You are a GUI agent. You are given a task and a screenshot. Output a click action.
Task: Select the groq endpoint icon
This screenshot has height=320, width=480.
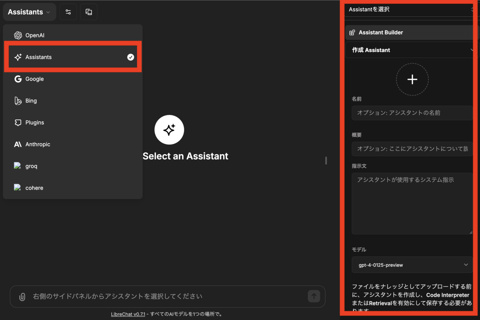click(x=18, y=166)
